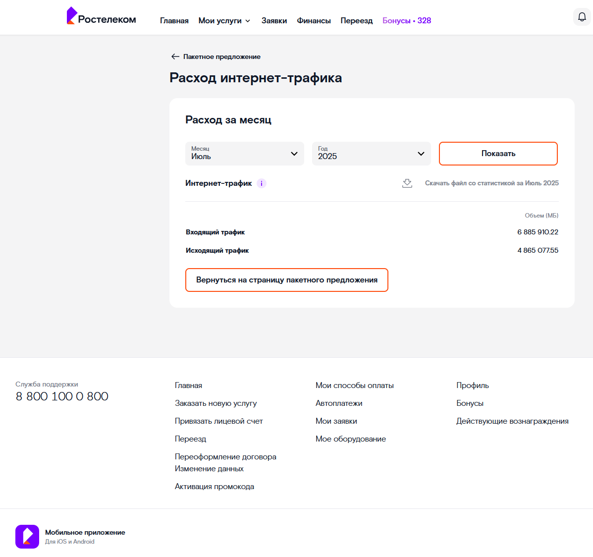
Task: Click footer link Мое оборудование
Action: [x=351, y=439]
